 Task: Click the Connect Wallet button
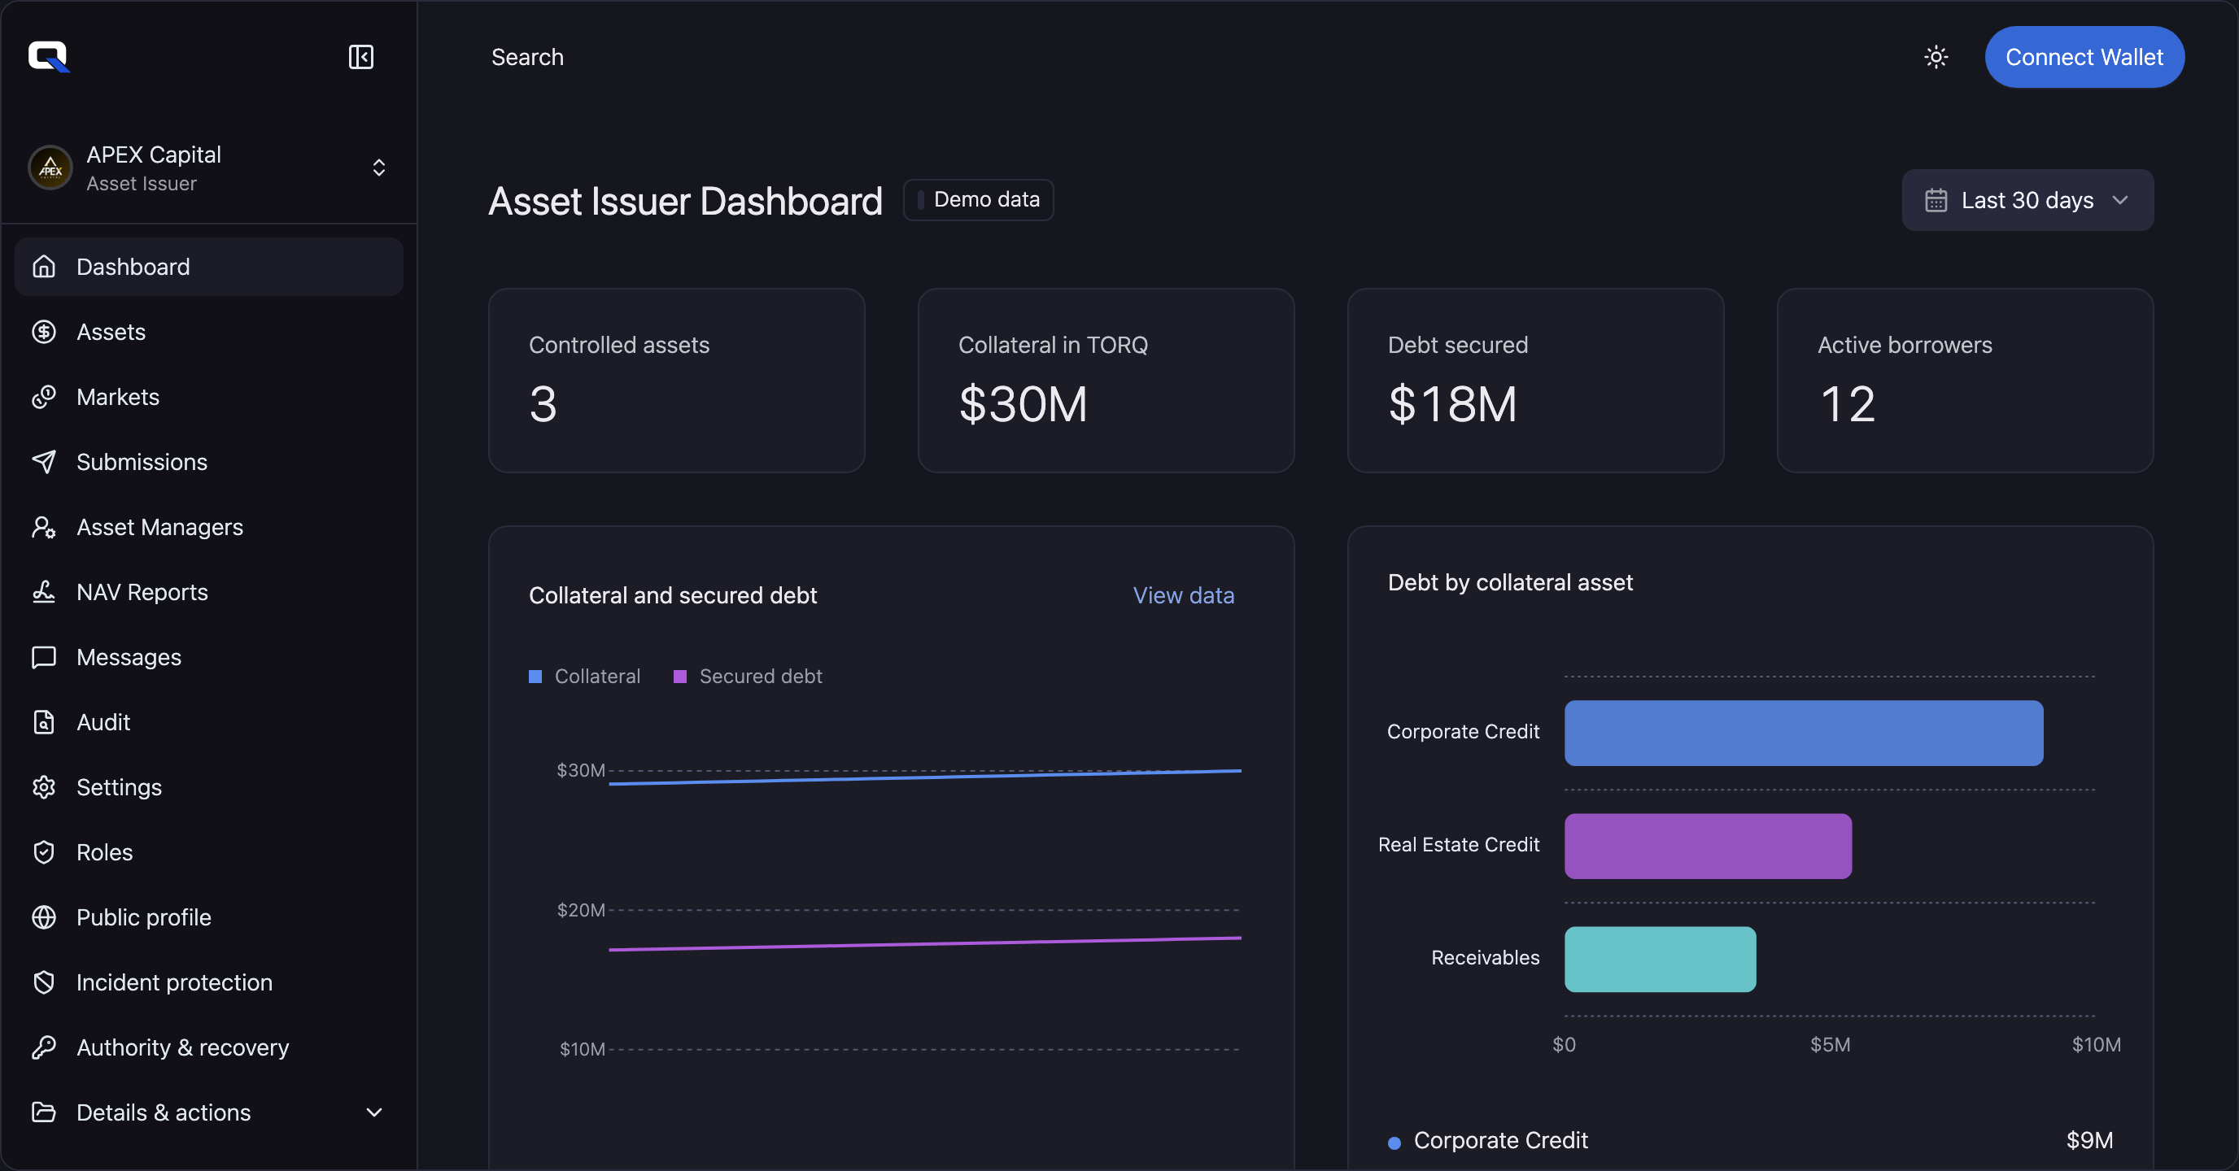[2084, 58]
